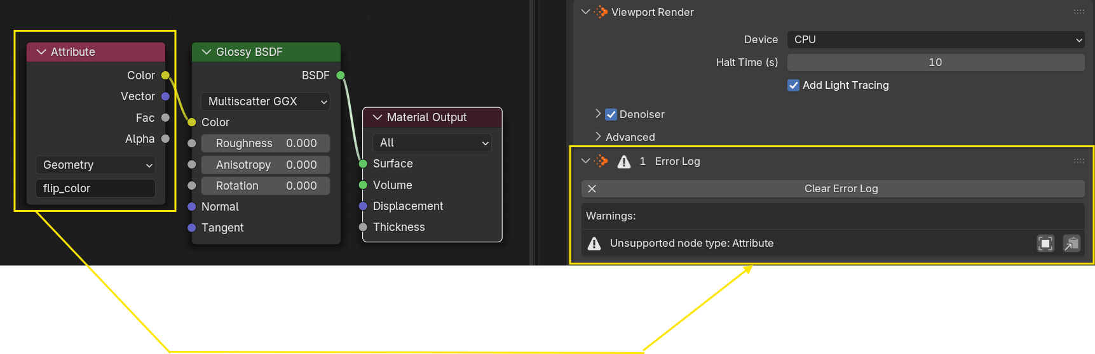
Task: Open the Device CPU dropdown
Action: point(935,40)
